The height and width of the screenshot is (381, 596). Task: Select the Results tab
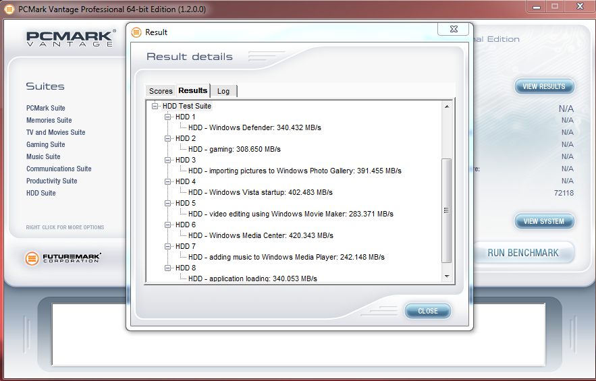tap(192, 90)
